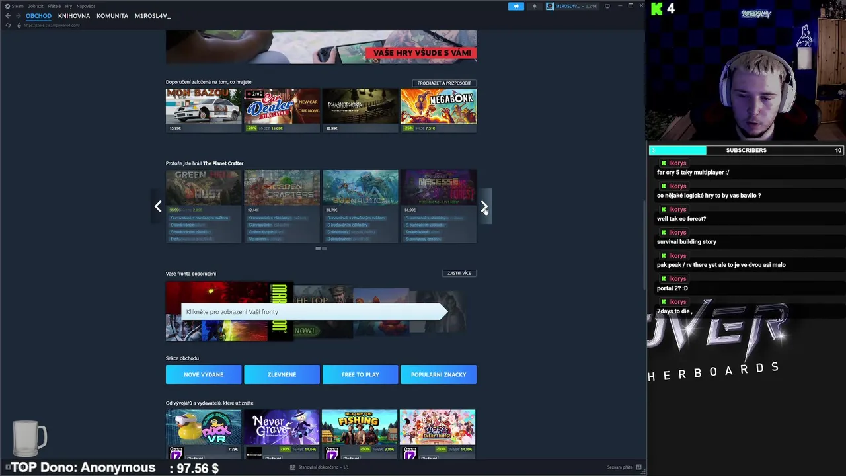The image size is (846, 476).
Task: Switch to the KNIHOVNA tab
Action: pyautogui.click(x=74, y=16)
